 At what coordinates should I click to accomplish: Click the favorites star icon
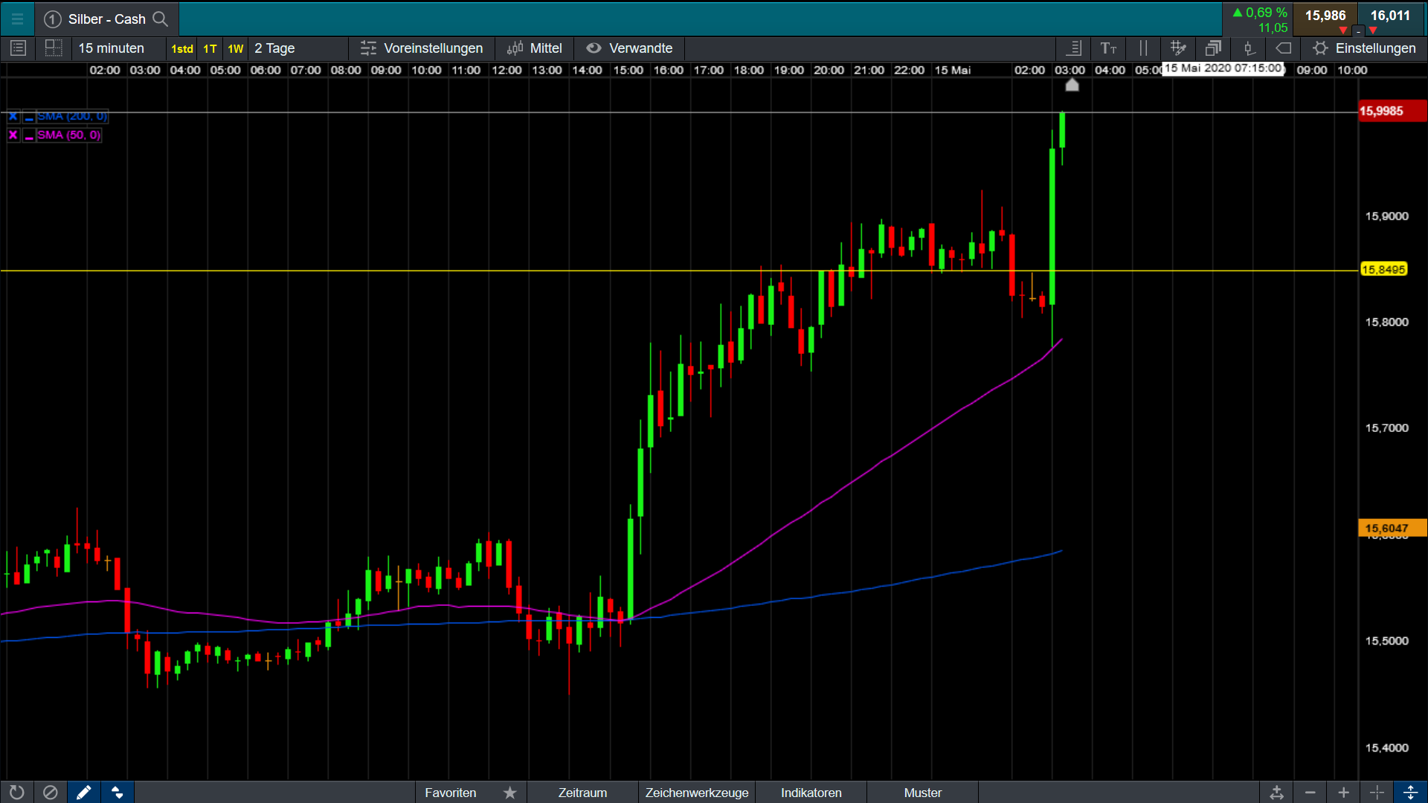tap(509, 793)
